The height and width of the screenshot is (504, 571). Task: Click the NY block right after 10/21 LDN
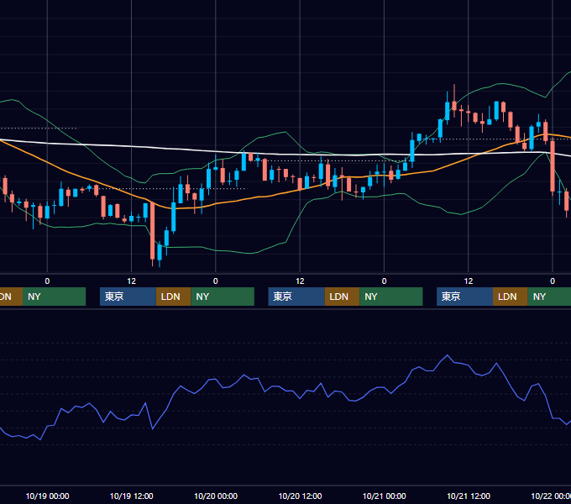point(549,297)
